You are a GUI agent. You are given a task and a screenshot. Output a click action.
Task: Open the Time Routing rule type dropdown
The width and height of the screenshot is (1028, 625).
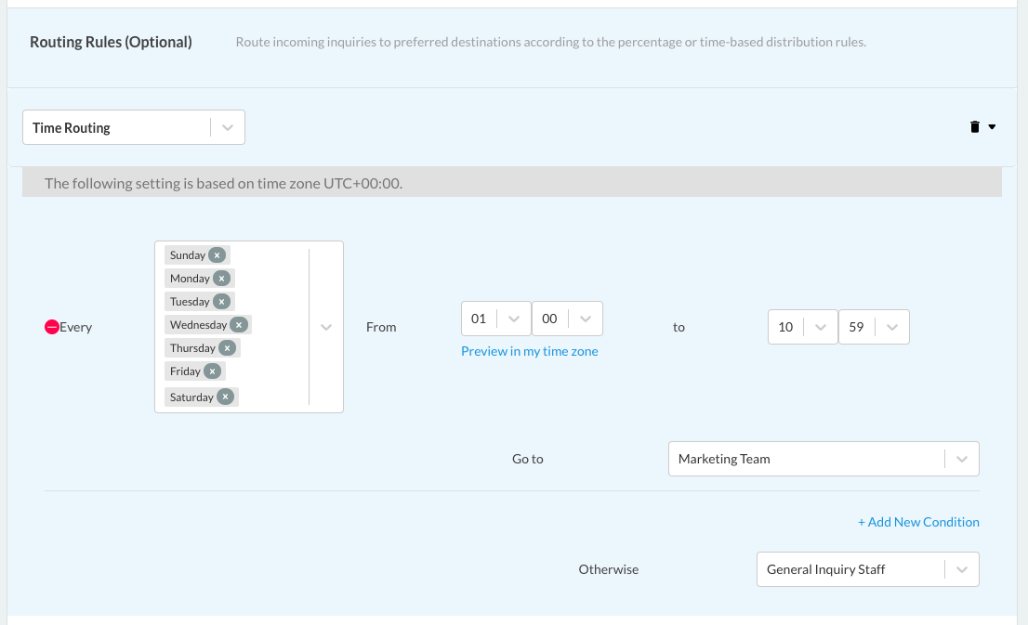[134, 127]
